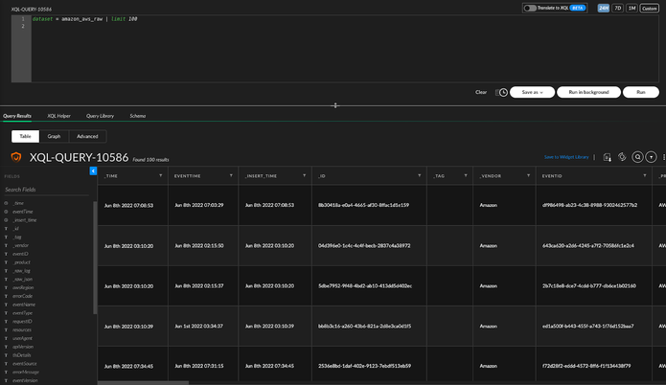Open the Save as dropdown
Viewport: 666px width, 385px height.
(532, 92)
